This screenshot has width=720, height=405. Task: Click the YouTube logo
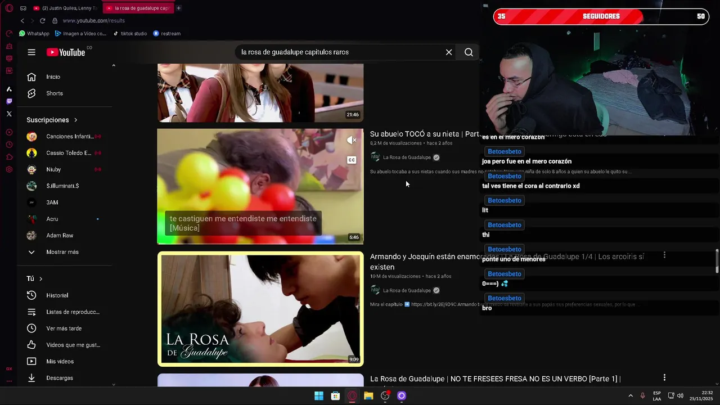click(66, 52)
